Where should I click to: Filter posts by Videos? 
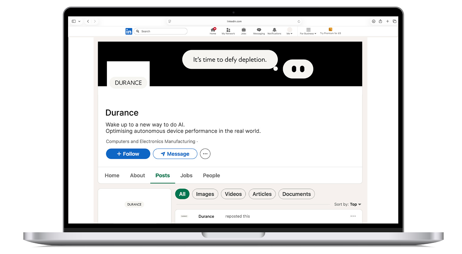[233, 194]
